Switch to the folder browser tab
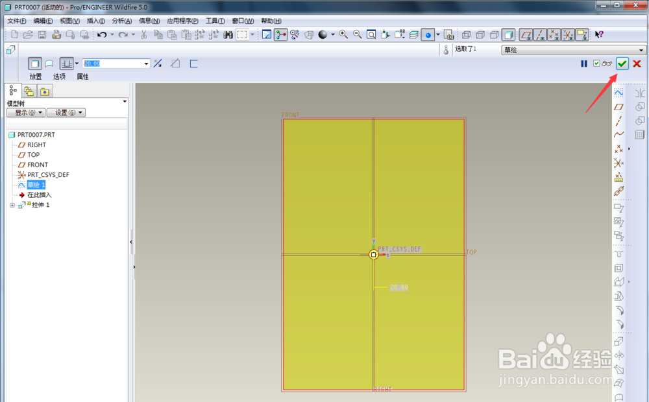This screenshot has height=402, width=649. click(x=29, y=91)
